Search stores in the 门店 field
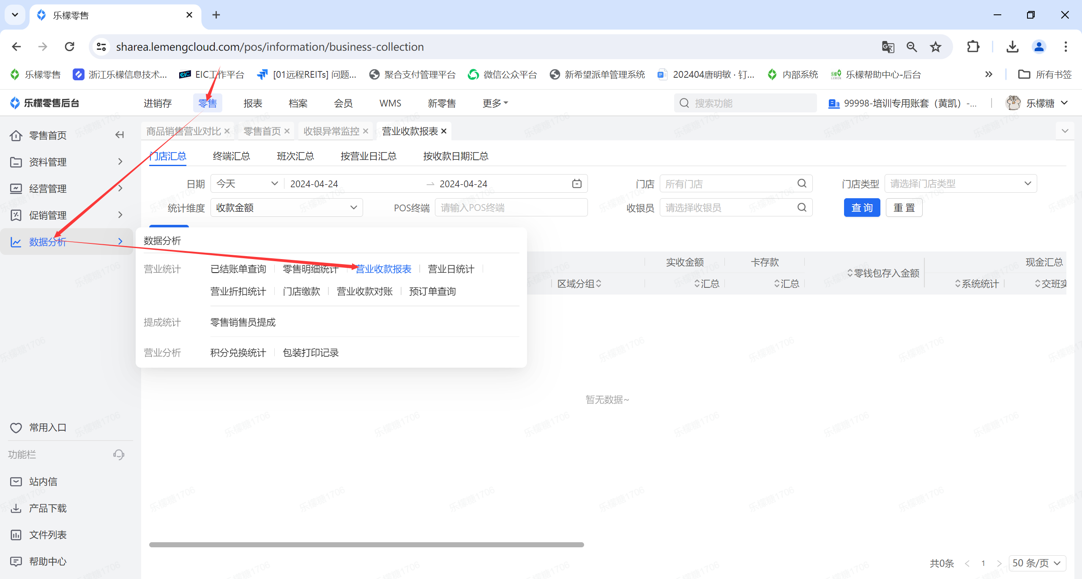The height and width of the screenshot is (579, 1082). pyautogui.click(x=736, y=184)
